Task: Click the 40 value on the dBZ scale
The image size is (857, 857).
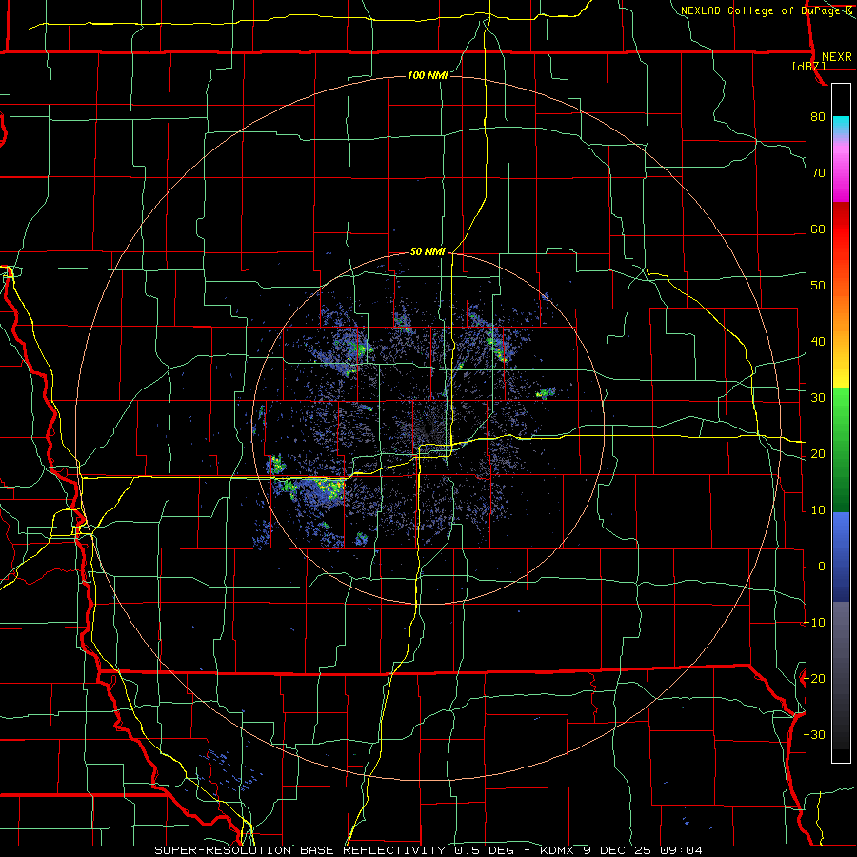Action: [818, 342]
